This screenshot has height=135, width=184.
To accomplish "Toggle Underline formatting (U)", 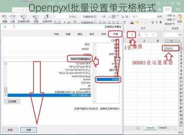I will (153, 22).
